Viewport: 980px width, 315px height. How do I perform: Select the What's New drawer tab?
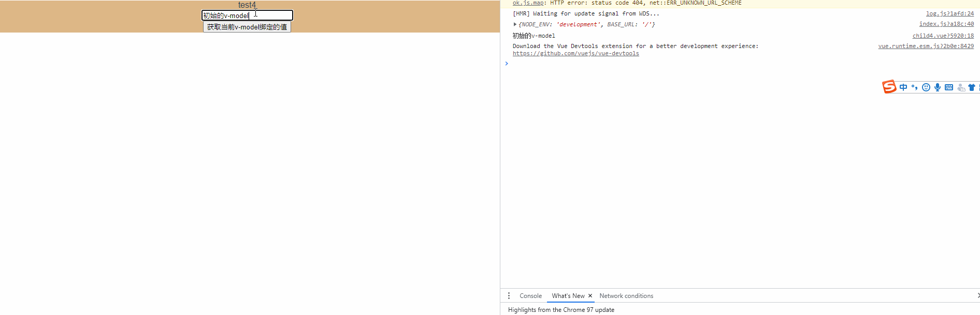coord(568,296)
